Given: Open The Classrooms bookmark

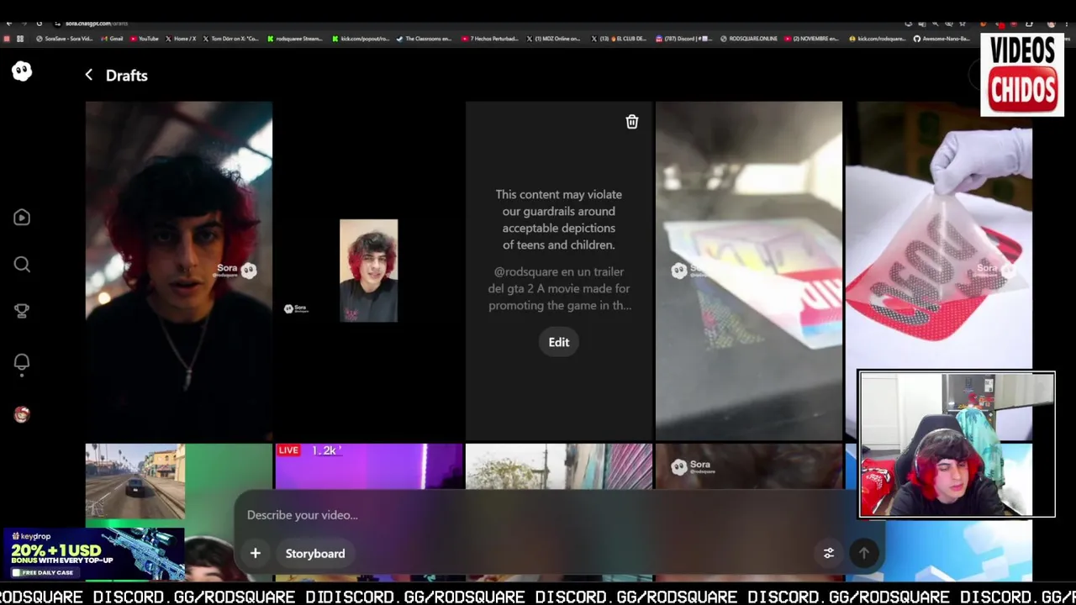Looking at the screenshot, I should click(x=424, y=39).
